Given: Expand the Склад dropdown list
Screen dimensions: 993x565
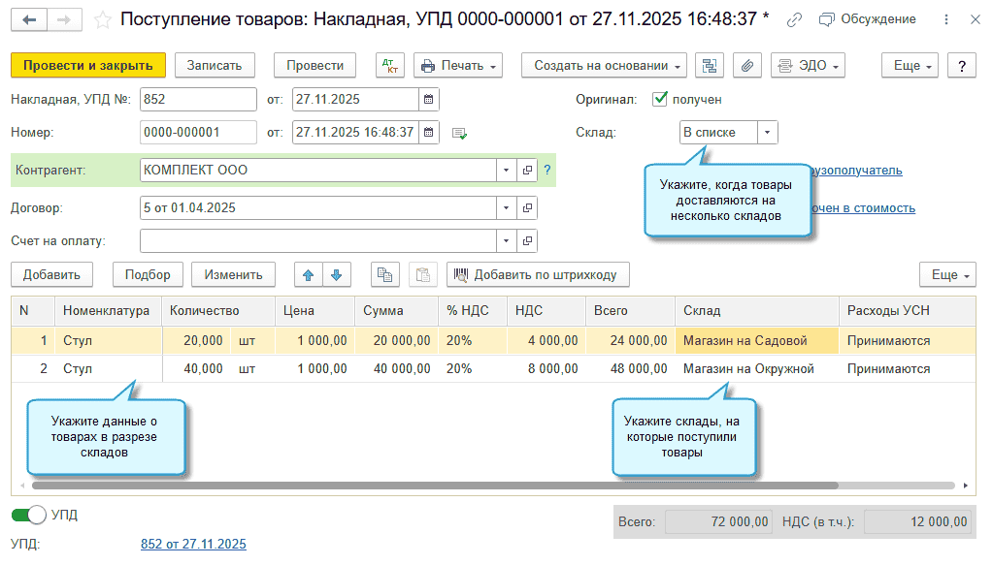Looking at the screenshot, I should tap(767, 132).
